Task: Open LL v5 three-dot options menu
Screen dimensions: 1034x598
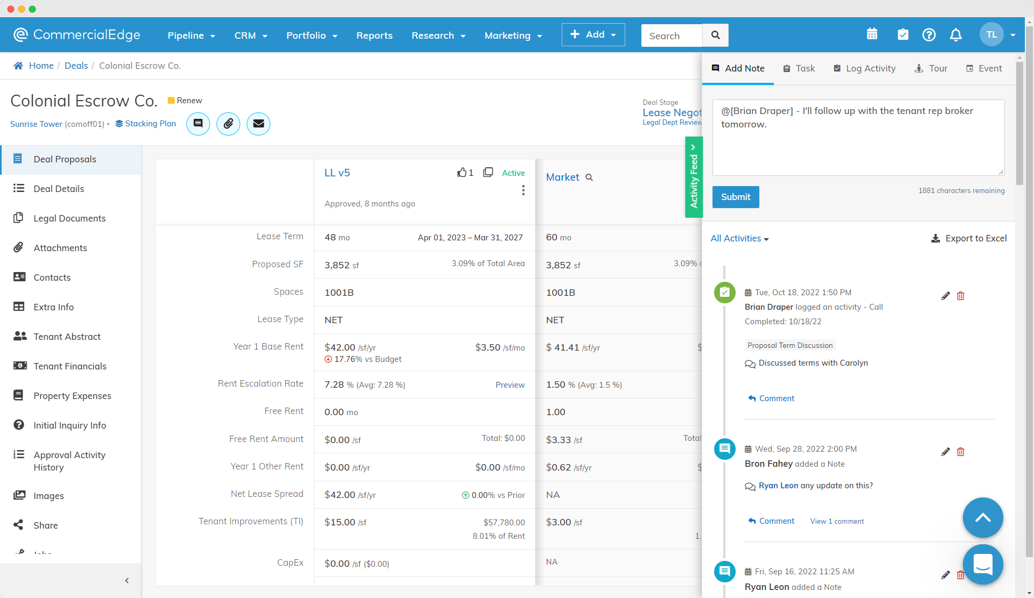Action: [523, 190]
